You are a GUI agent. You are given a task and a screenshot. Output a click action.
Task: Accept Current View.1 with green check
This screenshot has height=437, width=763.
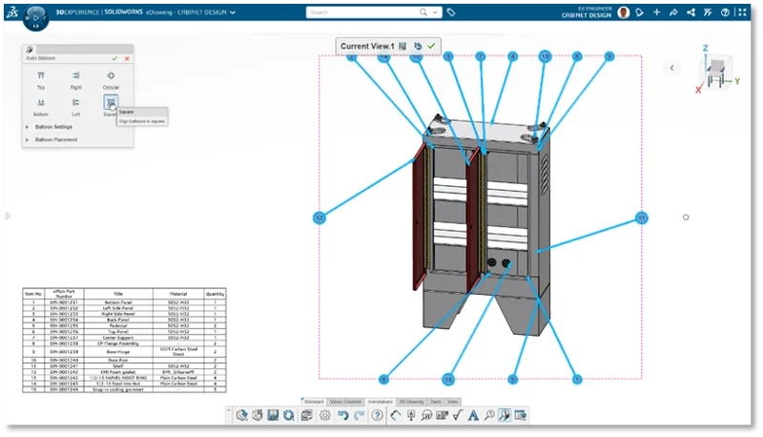pos(431,46)
